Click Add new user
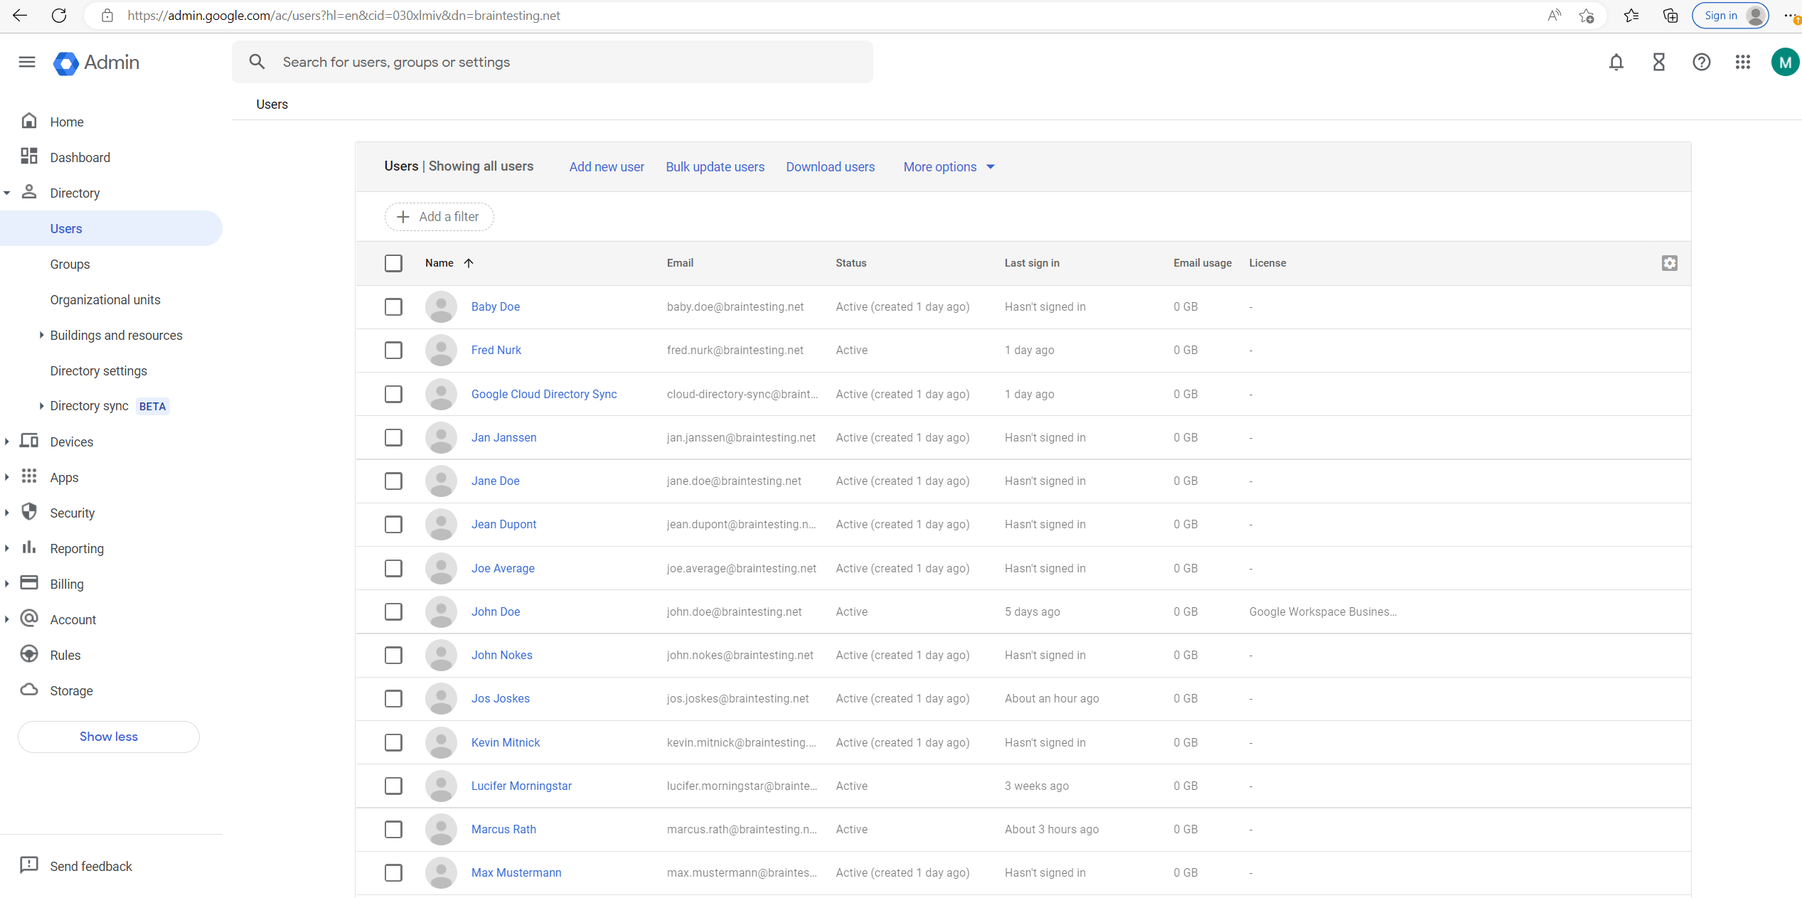Viewport: 1802px width, 898px height. 606,166
